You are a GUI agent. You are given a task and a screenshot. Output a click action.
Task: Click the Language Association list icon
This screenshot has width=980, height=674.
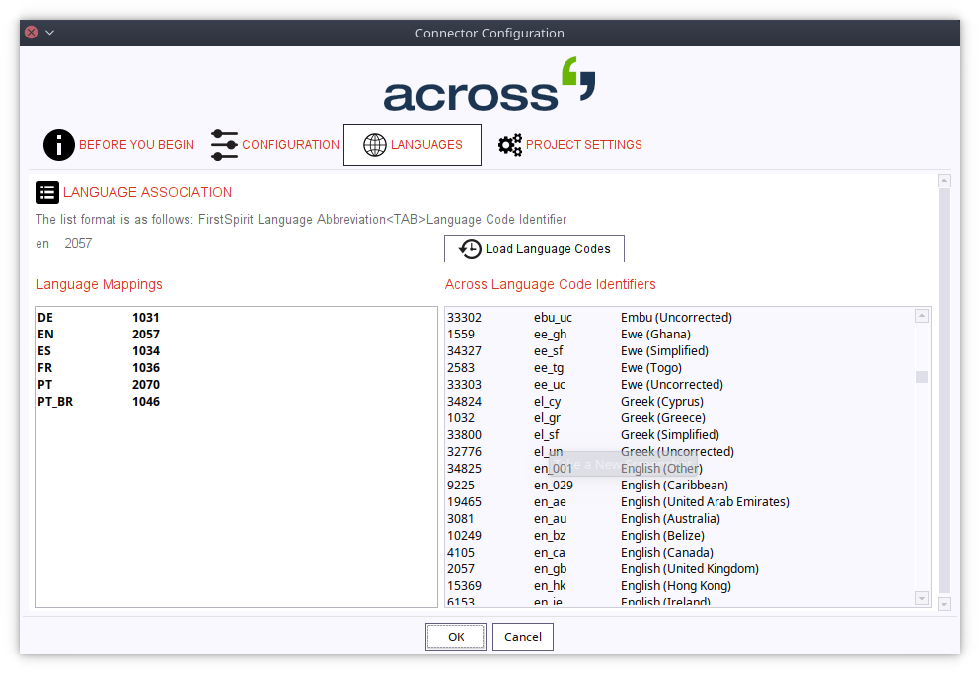tap(47, 192)
